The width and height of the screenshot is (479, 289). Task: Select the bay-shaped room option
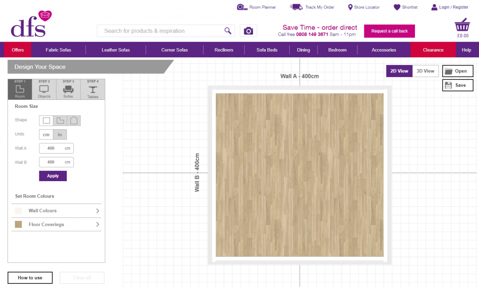coord(74,120)
